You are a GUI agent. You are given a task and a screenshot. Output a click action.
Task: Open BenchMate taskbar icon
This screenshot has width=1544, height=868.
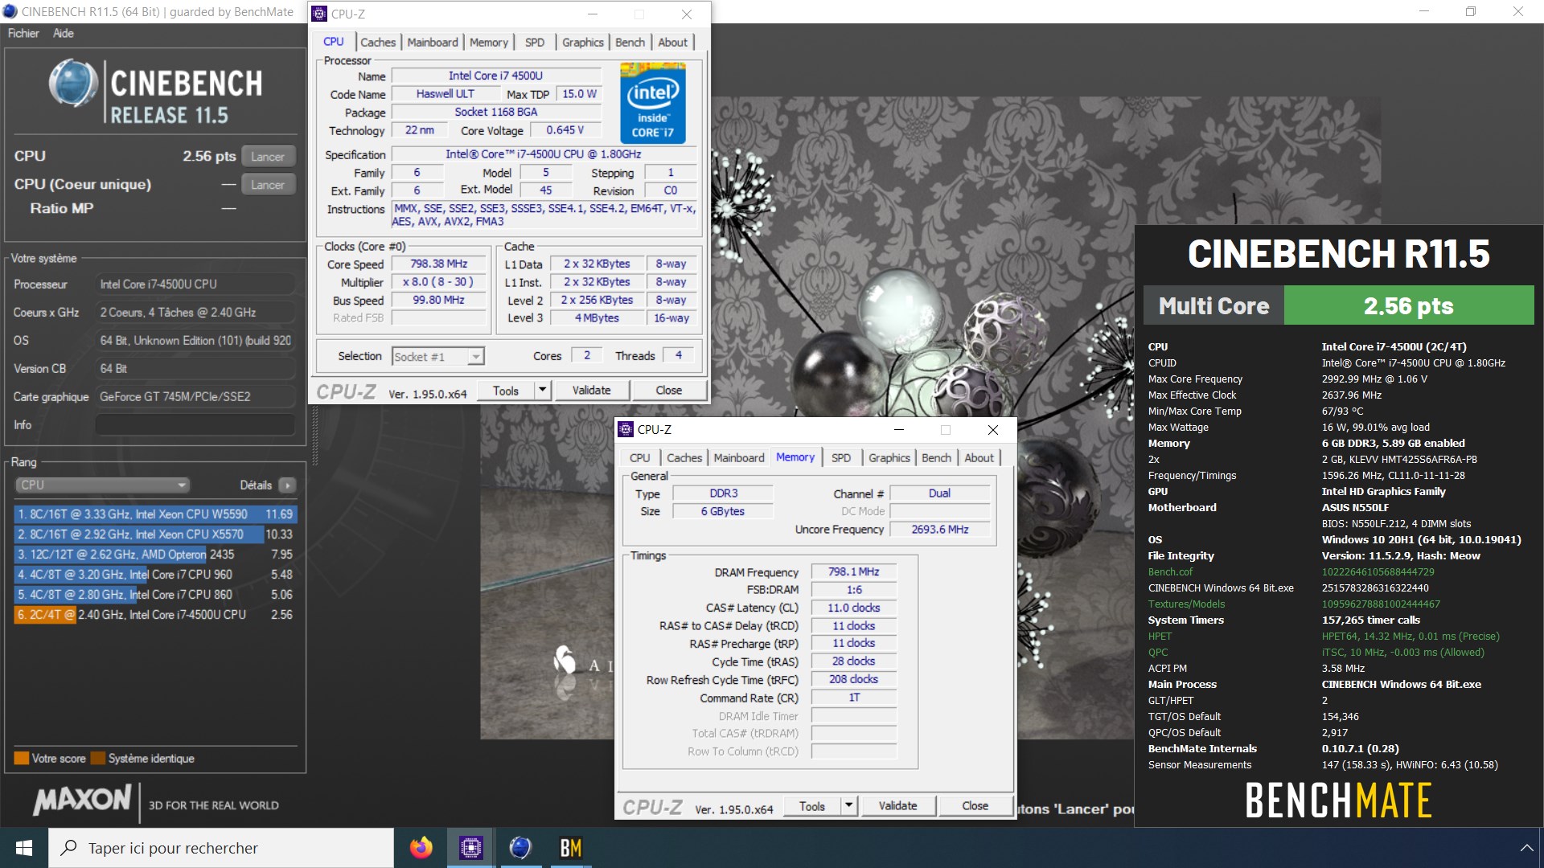(x=571, y=848)
